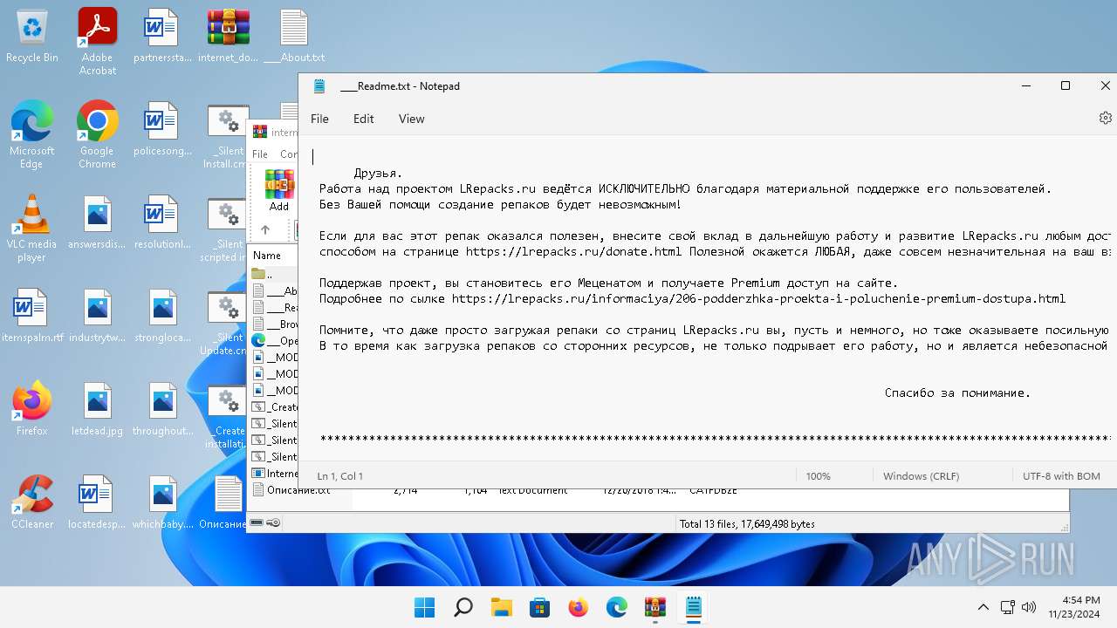Open Microsoft Store from the taskbar
The image size is (1117, 628).
[x=540, y=607]
